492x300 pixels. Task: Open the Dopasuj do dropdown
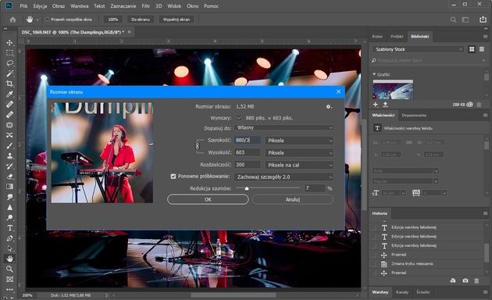tap(283, 127)
